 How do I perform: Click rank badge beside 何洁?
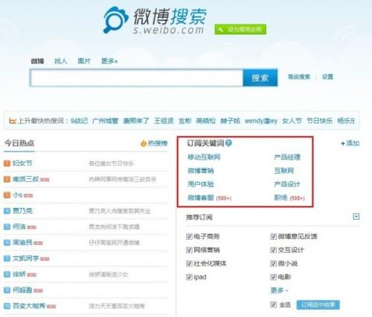[x=7, y=226]
